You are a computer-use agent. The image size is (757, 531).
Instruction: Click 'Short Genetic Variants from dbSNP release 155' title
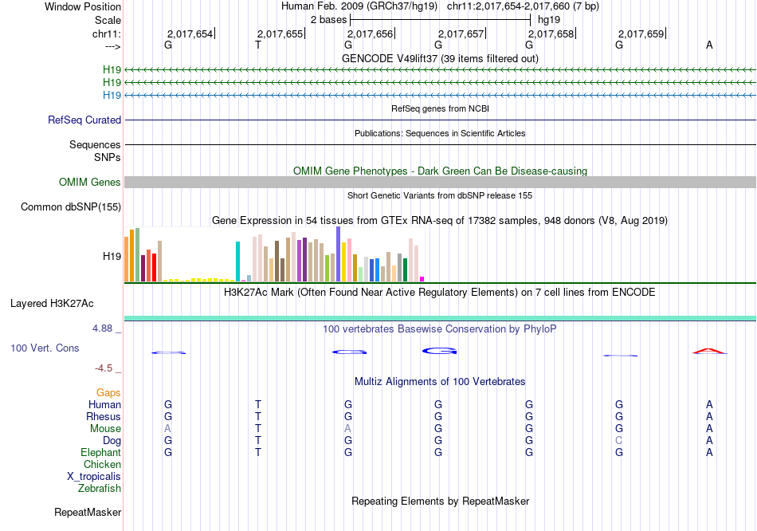(440, 195)
